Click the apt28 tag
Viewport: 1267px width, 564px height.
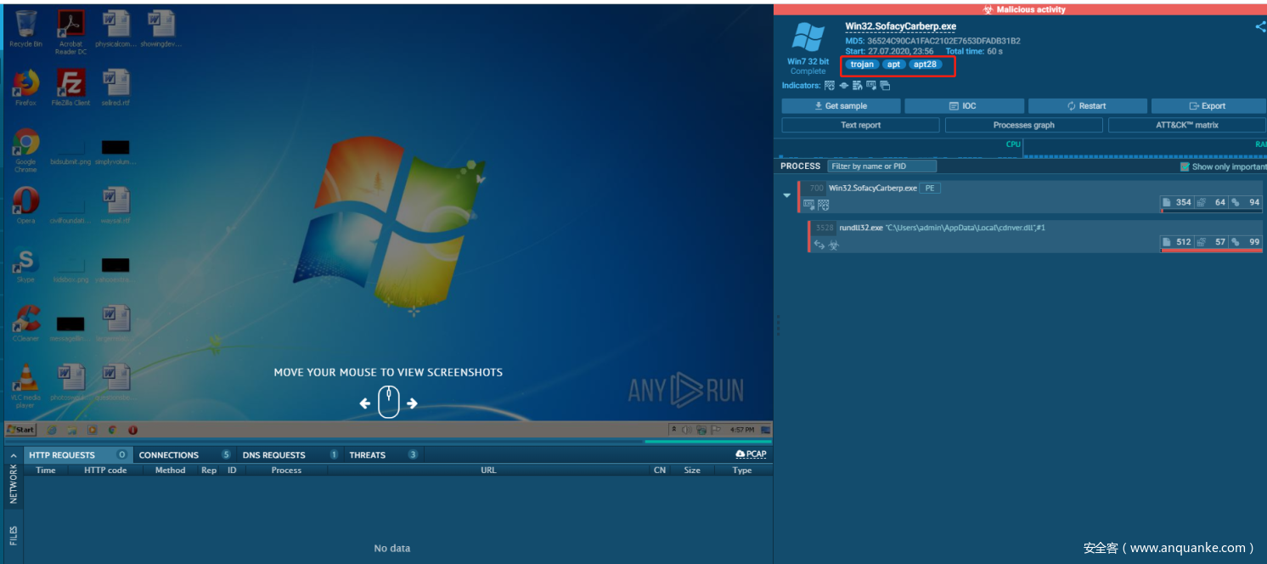pyautogui.click(x=925, y=65)
